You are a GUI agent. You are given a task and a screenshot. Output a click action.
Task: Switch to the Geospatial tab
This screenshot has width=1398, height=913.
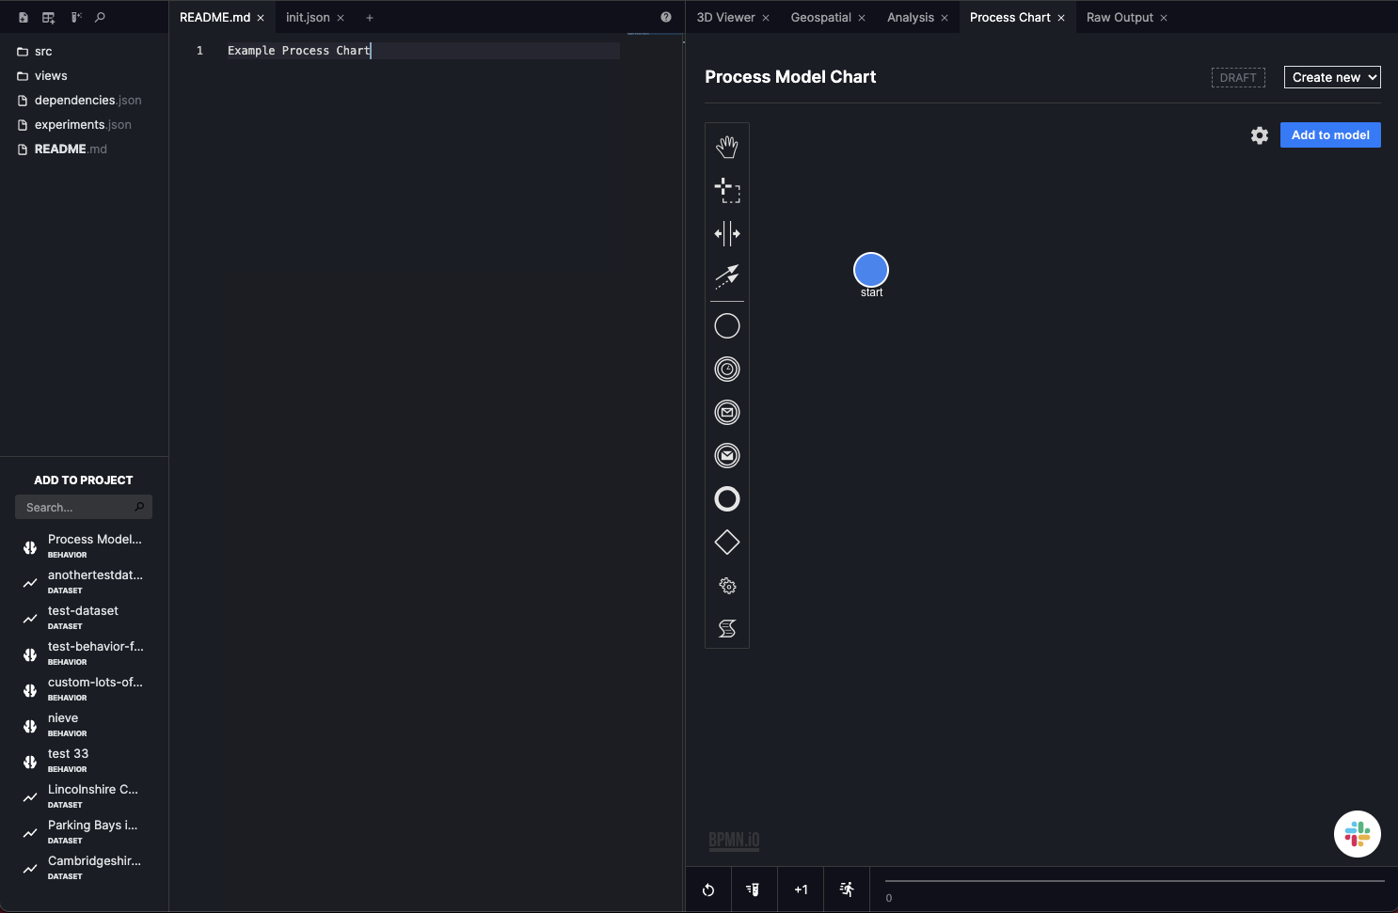822,17
